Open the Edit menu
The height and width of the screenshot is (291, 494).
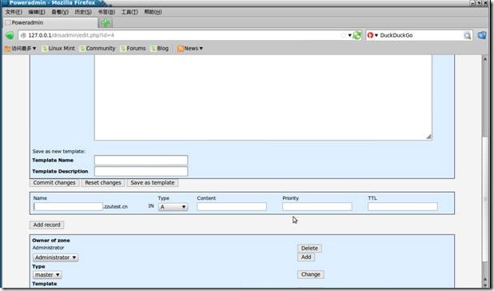(x=37, y=12)
